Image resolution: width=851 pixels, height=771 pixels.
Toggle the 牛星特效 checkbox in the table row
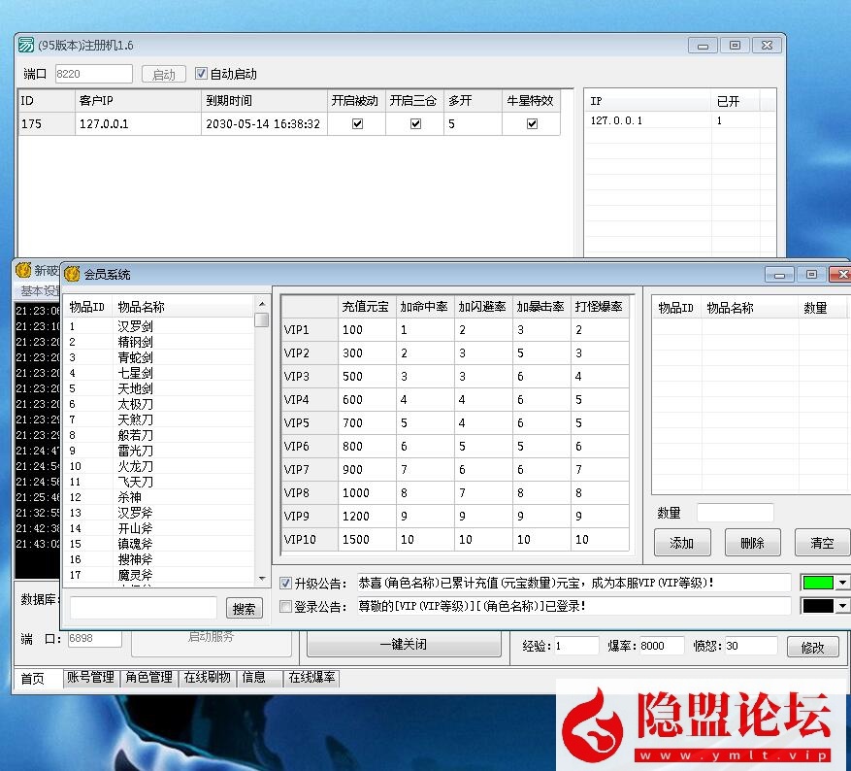[x=533, y=123]
